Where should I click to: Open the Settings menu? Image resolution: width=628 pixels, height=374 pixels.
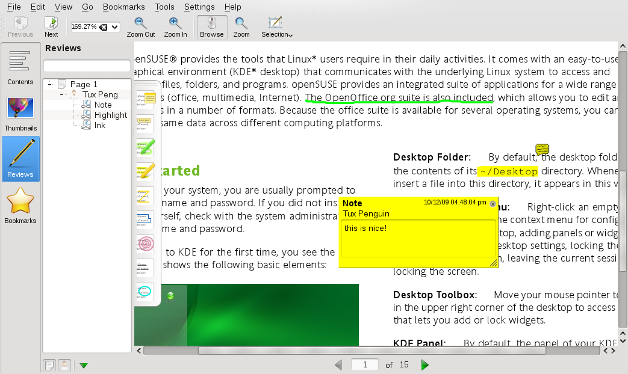(x=199, y=7)
